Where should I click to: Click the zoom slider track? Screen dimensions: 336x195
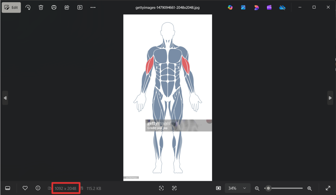[283, 188]
